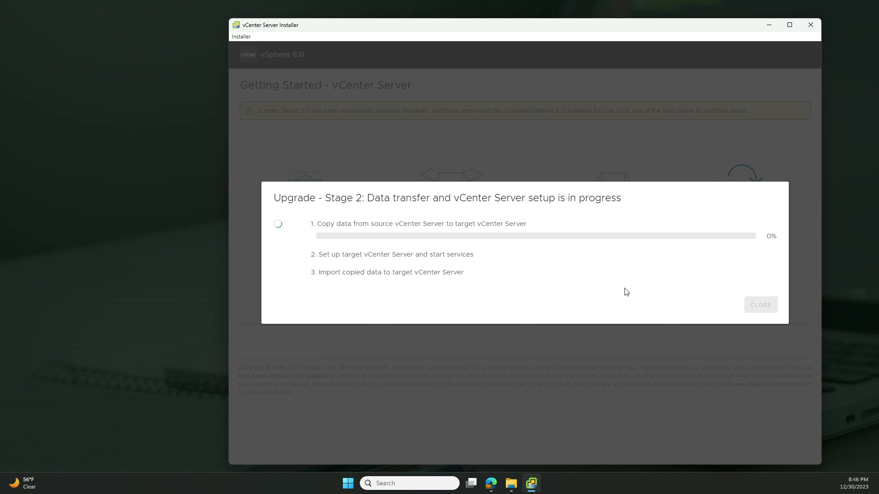Open the vmware.com/go/patents link
This screenshot has height=494, width=879.
tap(286, 376)
